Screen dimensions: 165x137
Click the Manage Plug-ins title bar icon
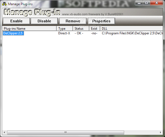coord(4,4)
